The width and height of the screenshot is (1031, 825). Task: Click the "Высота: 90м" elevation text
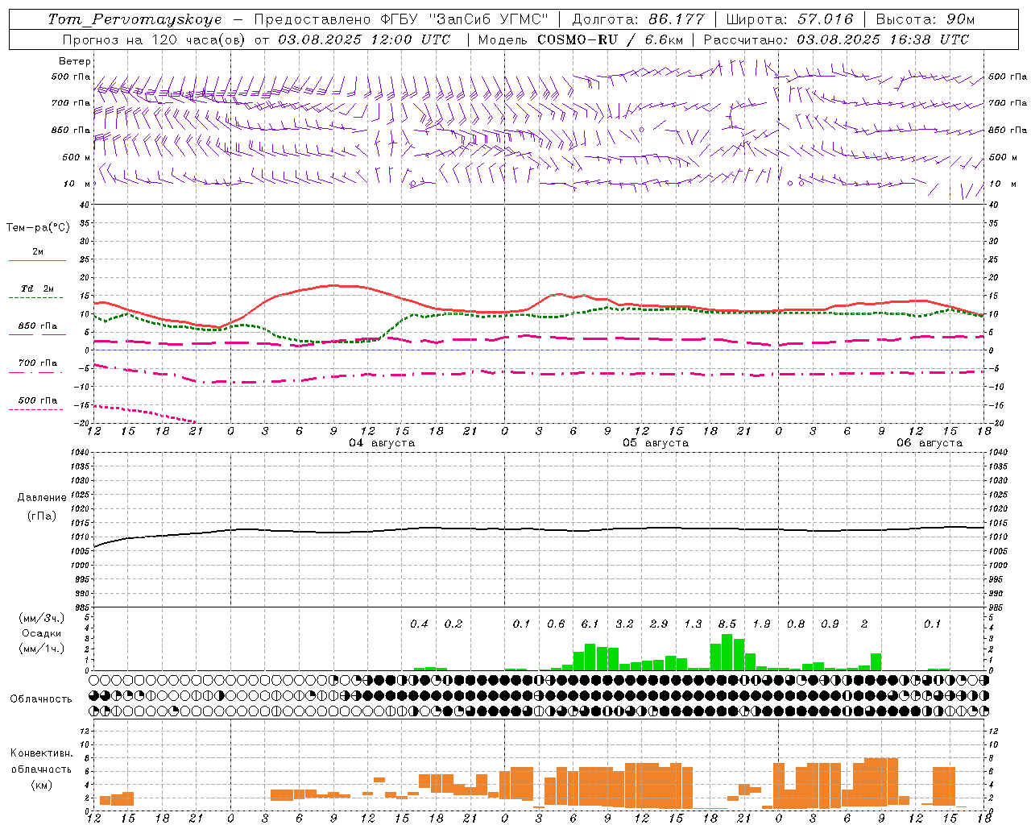(925, 19)
